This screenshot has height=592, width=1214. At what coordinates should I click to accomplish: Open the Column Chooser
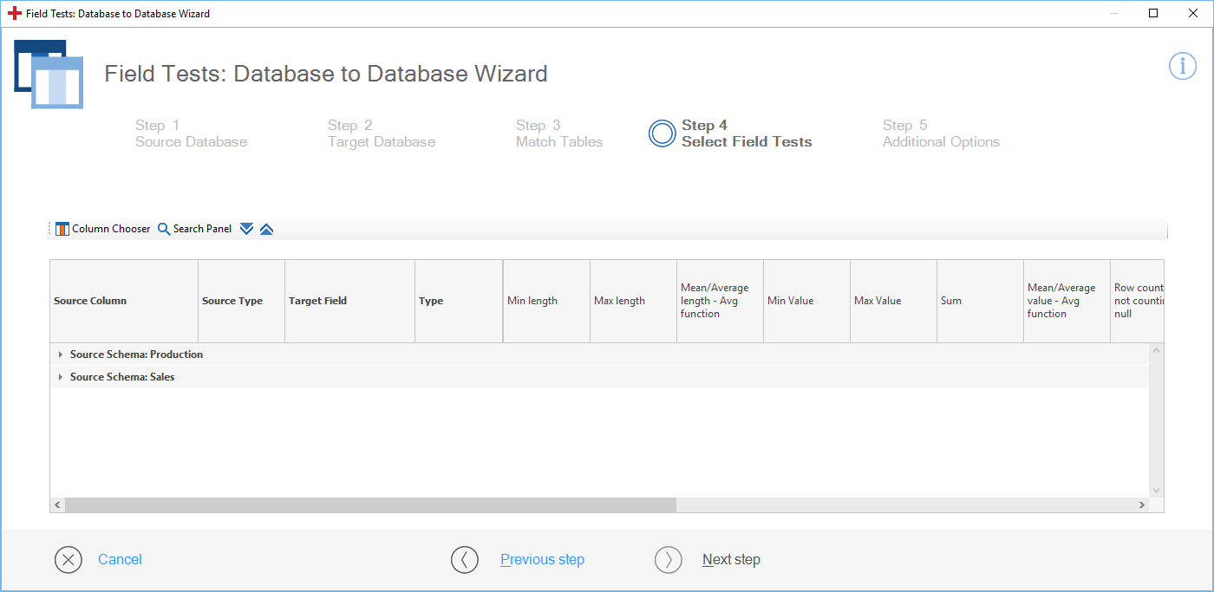(102, 229)
